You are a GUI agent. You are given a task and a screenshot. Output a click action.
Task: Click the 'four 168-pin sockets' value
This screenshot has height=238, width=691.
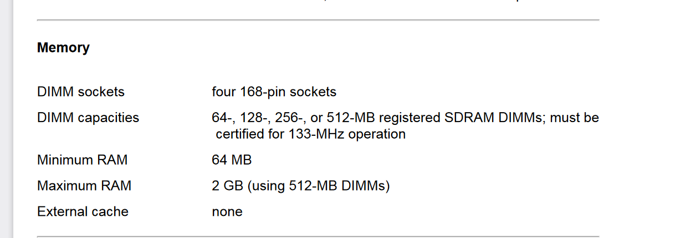click(x=274, y=92)
